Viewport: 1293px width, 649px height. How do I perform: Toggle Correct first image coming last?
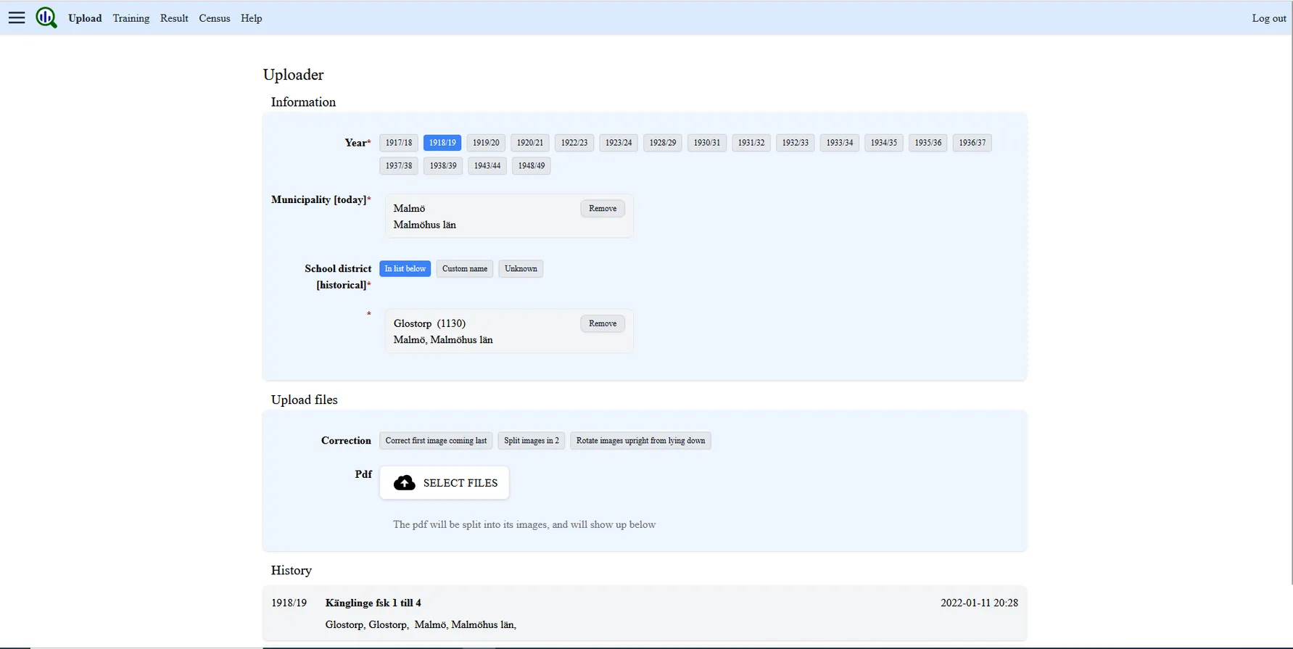pos(436,441)
